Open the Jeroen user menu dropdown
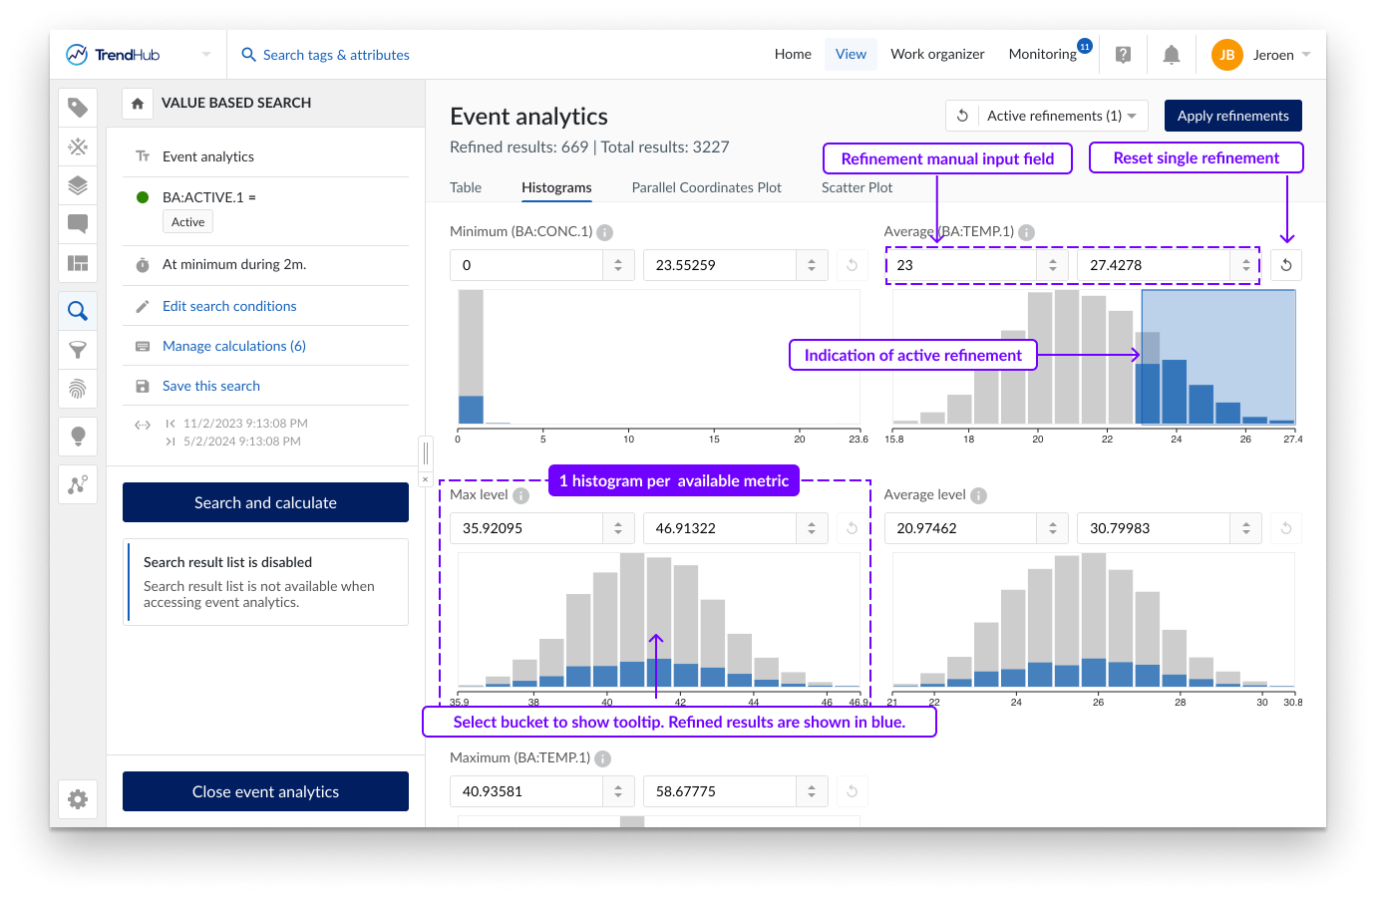The height and width of the screenshot is (897, 1376). point(1306,55)
